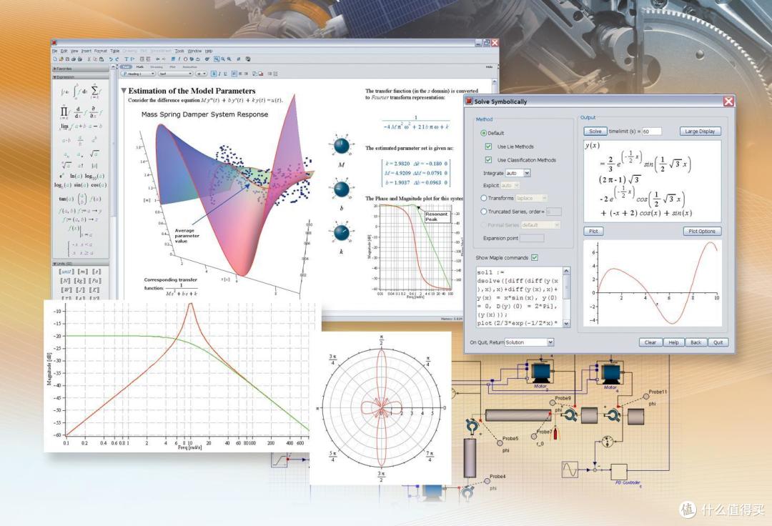The width and height of the screenshot is (772, 526).
Task: Select the Truncated Series radio button
Action: point(483,211)
